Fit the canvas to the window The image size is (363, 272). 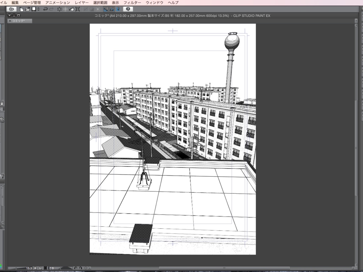coord(45,268)
